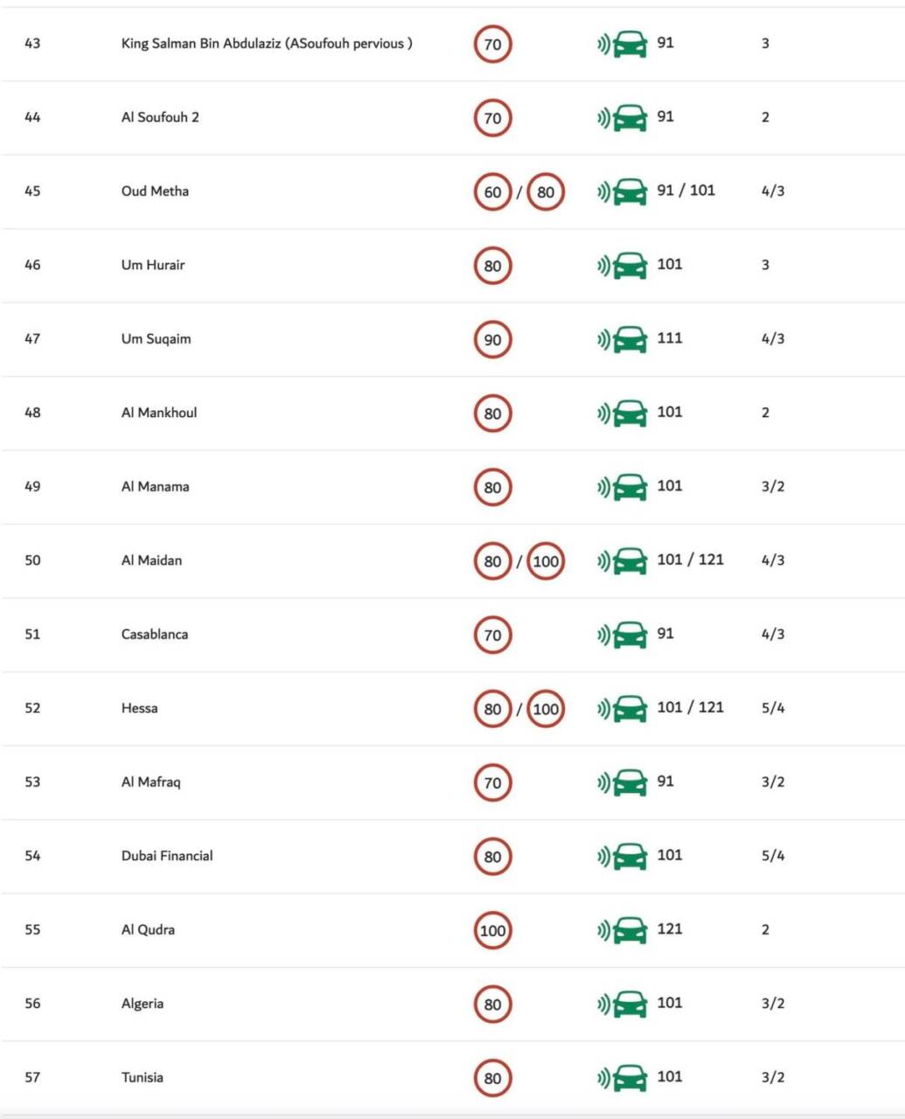Select the 100 speed sign in Hessa row

[546, 709]
